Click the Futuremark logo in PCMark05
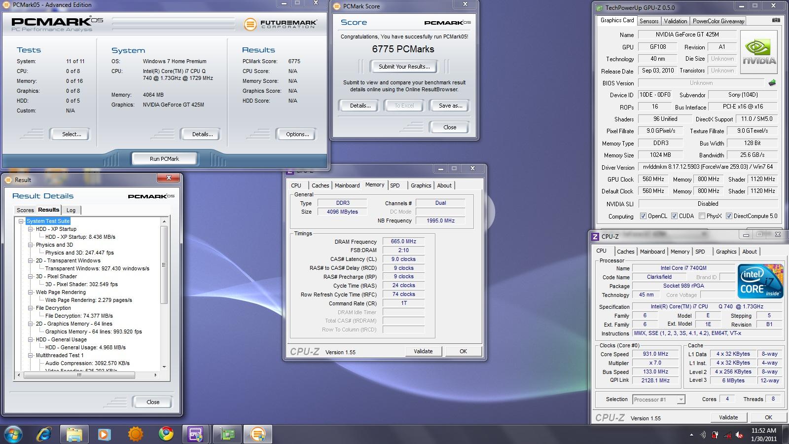The height and width of the screenshot is (444, 789). 280,23
